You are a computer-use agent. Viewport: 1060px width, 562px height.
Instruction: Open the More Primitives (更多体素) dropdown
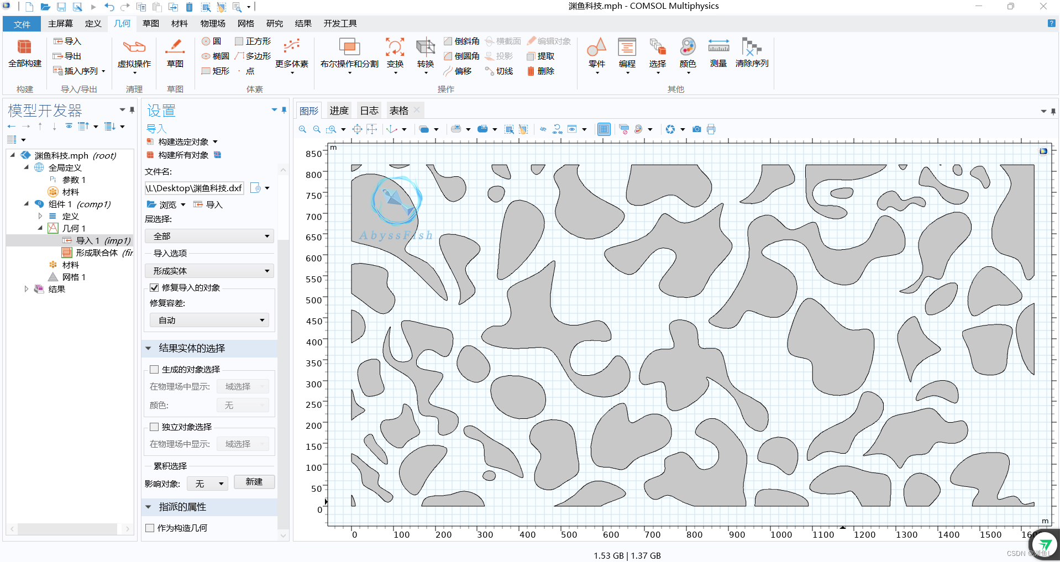click(x=292, y=54)
